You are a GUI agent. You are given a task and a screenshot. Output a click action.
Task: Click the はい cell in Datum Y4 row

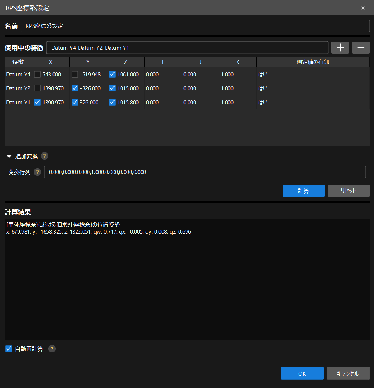click(x=263, y=74)
